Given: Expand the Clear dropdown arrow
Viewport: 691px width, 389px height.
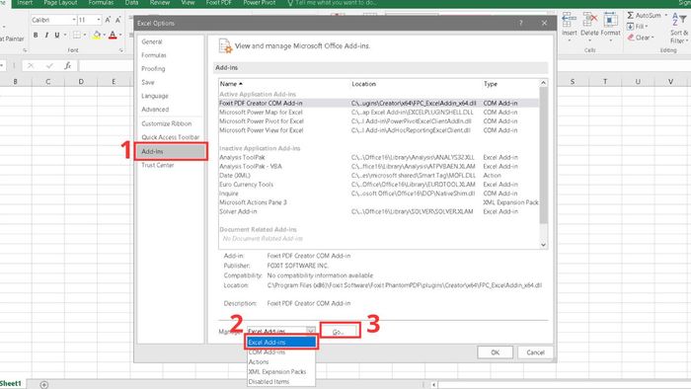Looking at the screenshot, I should pyautogui.click(x=653, y=38).
